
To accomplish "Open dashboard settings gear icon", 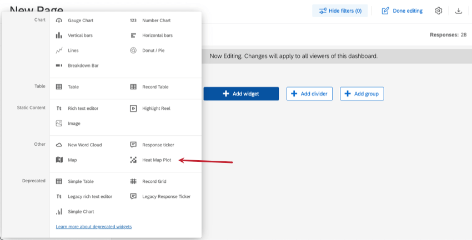I will click(439, 11).
